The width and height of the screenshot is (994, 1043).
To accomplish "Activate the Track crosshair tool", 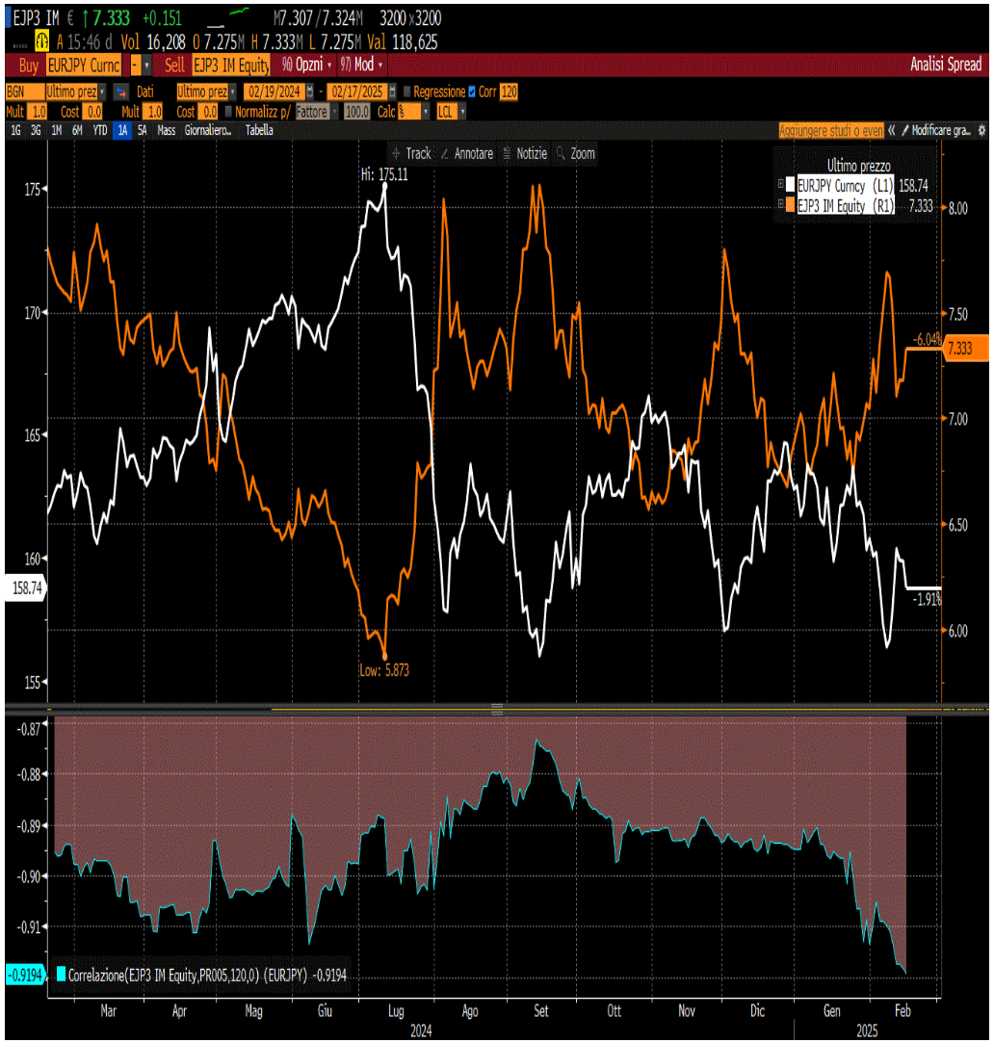I will pyautogui.click(x=412, y=154).
